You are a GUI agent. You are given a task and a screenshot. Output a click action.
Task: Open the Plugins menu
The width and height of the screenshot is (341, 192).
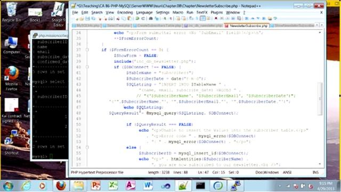coord(217,12)
